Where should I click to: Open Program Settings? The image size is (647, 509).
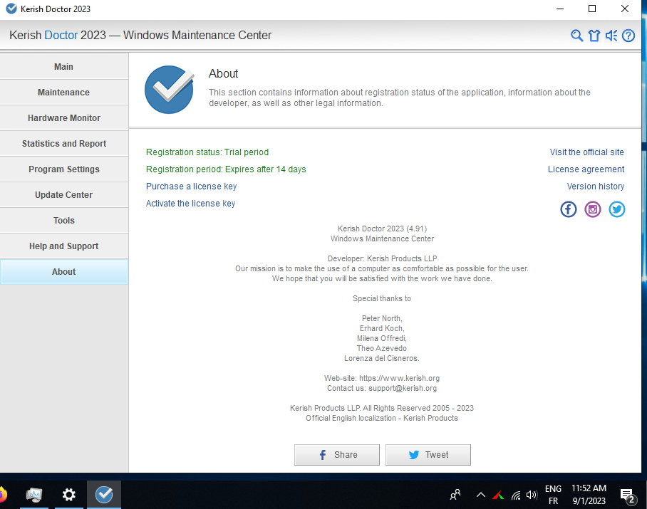coord(64,169)
